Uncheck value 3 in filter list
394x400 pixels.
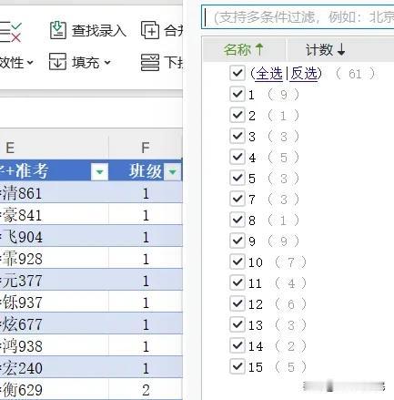point(237,136)
